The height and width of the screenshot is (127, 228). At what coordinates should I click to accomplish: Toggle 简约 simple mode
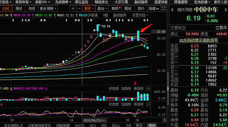click(x=141, y=8)
